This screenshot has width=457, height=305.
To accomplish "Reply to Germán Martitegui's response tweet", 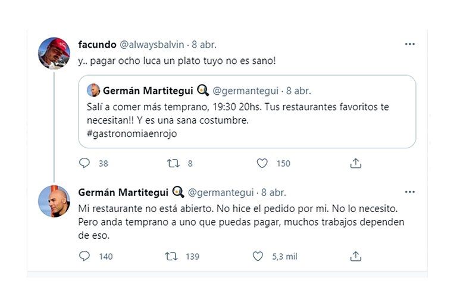I will coord(84,256).
